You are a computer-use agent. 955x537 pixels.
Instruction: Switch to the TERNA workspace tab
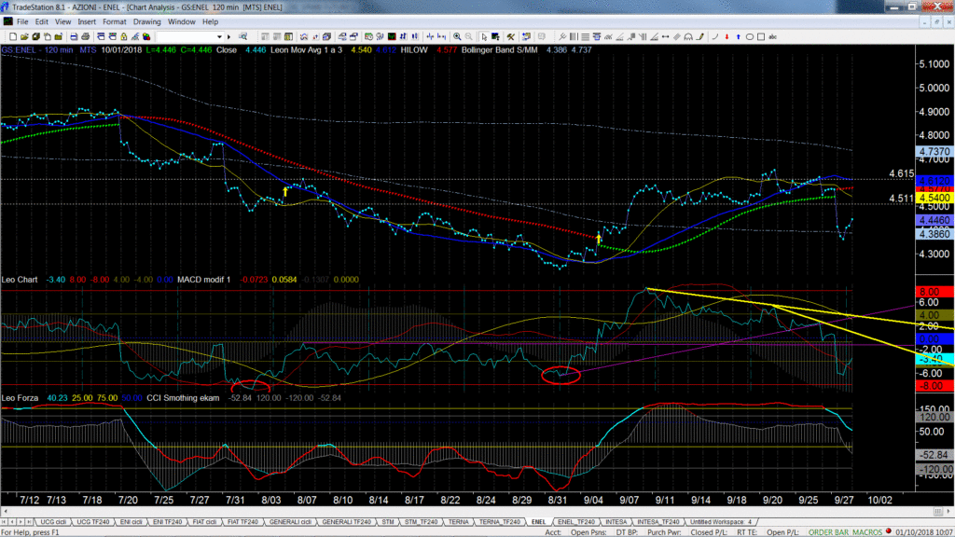pyautogui.click(x=458, y=522)
